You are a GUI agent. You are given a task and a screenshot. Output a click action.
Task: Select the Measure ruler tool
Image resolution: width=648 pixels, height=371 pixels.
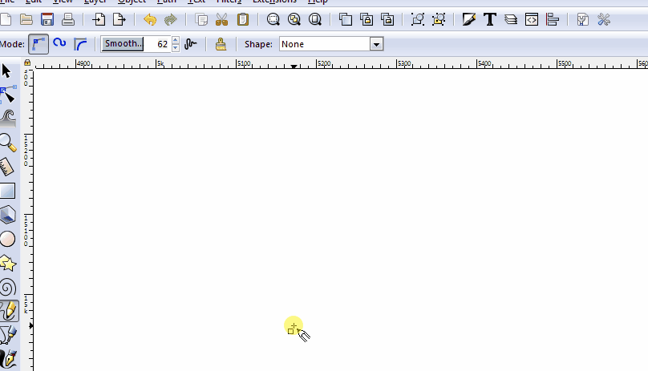pos(7,167)
